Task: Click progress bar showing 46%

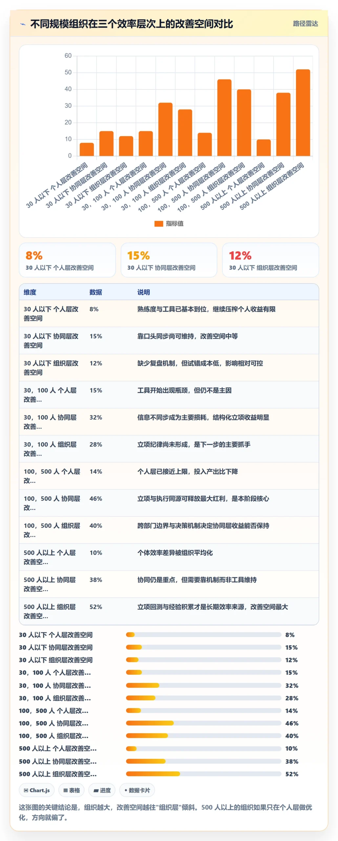Action: [x=203, y=723]
